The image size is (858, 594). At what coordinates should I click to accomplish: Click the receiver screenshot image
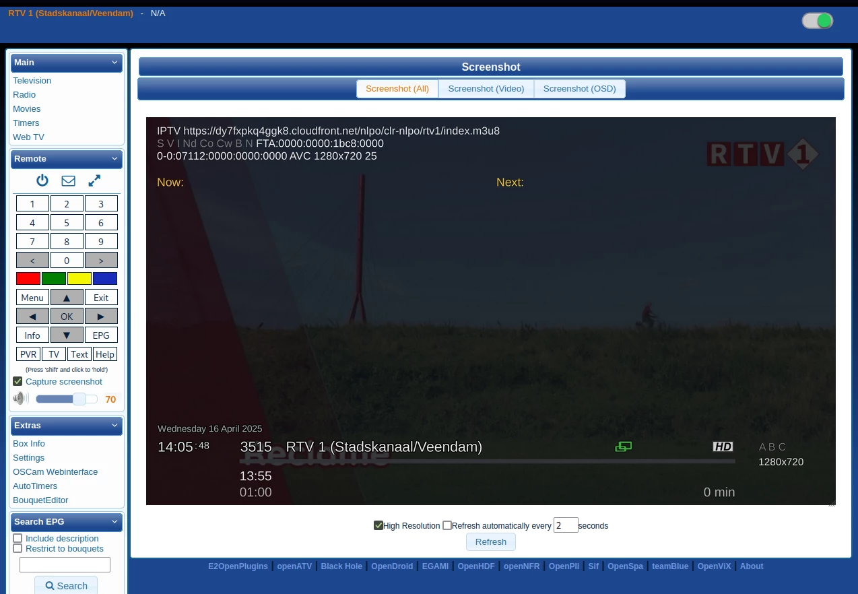(x=491, y=311)
